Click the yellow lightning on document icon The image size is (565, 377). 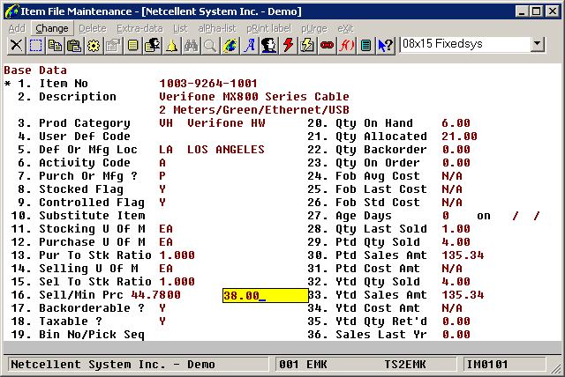coord(308,46)
